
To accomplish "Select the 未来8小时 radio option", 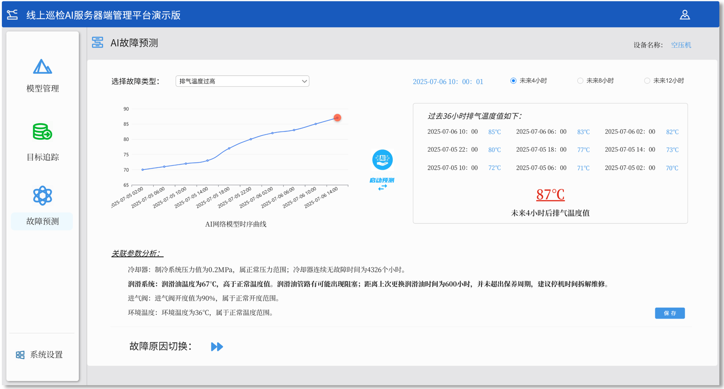I will (x=580, y=81).
